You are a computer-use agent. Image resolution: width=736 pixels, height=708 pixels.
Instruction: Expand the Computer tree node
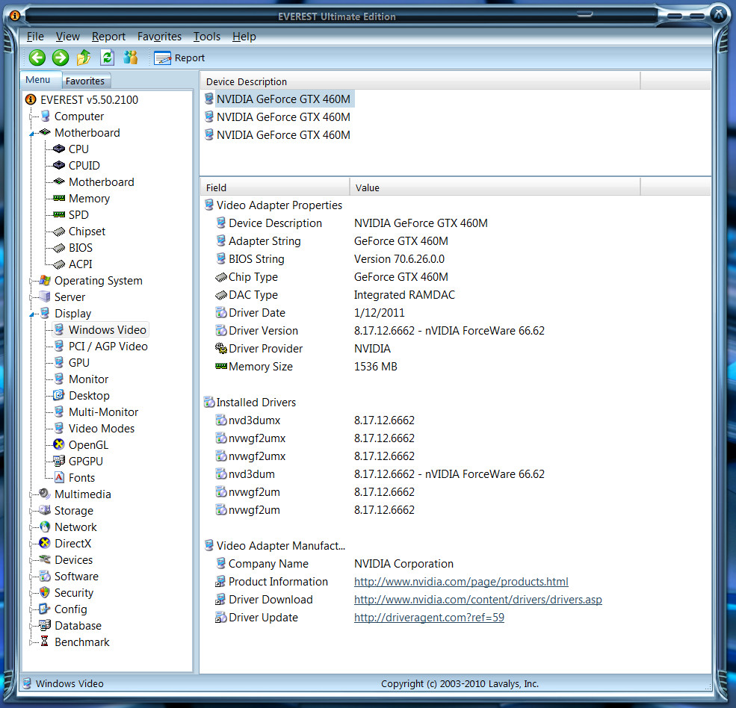click(32, 117)
